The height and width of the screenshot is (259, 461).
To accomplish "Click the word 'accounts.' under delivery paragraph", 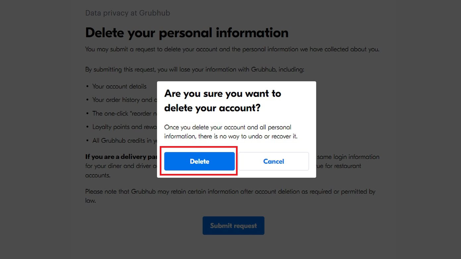I will click(x=98, y=175).
